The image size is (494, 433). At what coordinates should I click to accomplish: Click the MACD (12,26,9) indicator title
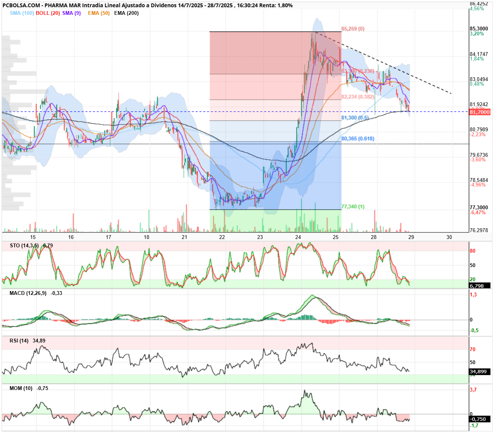[x=28, y=293]
